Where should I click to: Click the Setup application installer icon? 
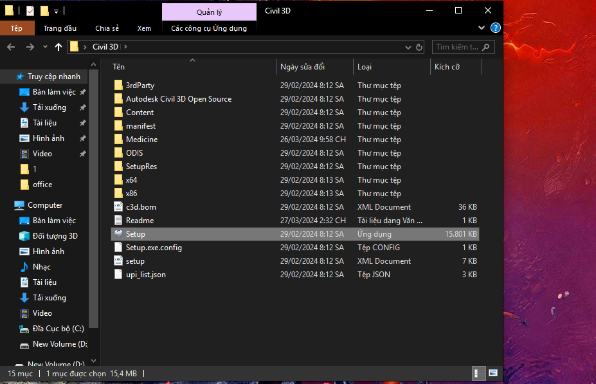coord(118,234)
